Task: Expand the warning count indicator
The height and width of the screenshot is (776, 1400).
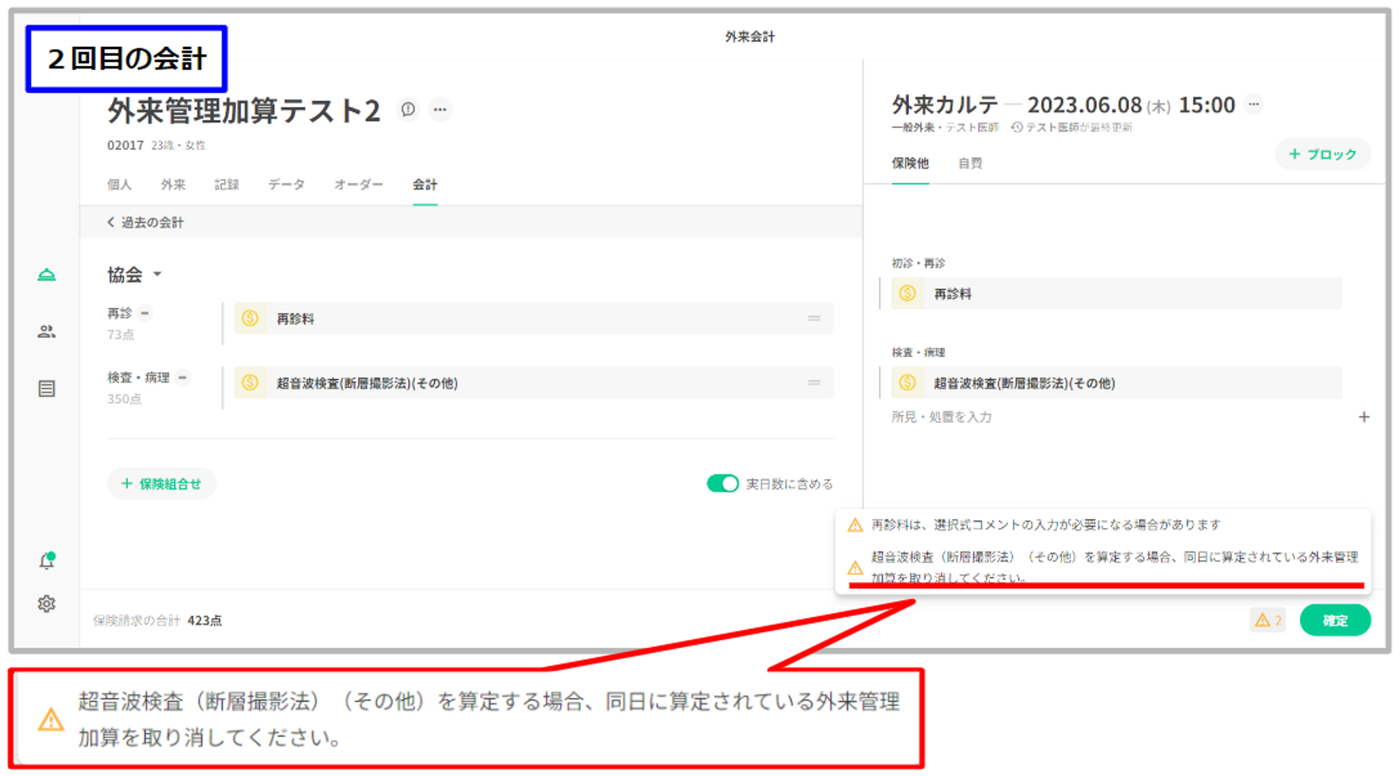Action: tap(1268, 621)
